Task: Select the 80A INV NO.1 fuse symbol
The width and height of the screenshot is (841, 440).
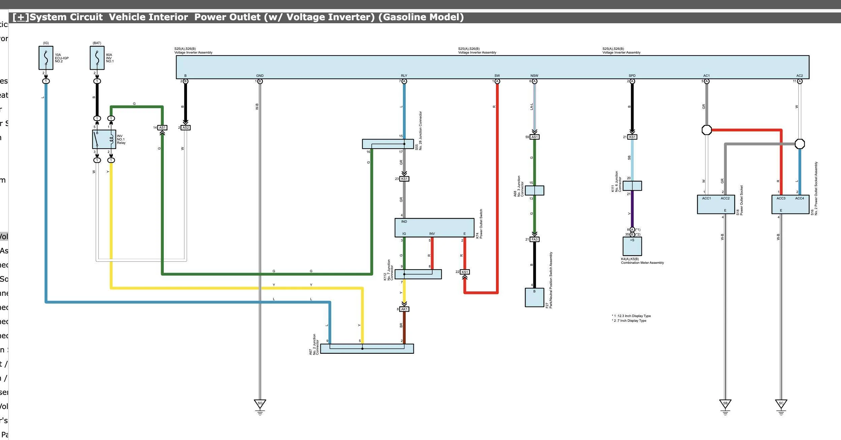Action: [x=97, y=58]
